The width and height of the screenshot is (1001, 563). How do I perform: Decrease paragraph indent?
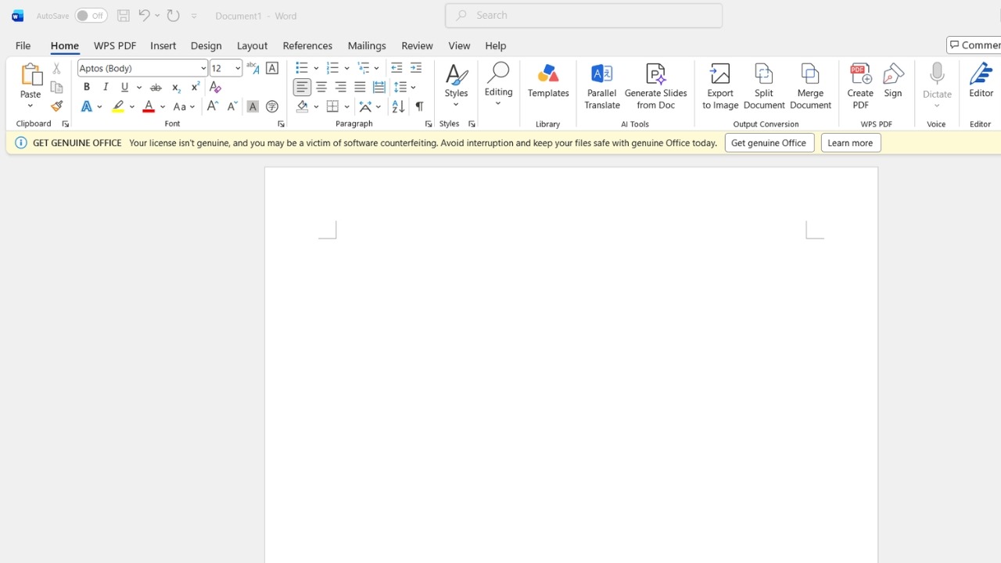(x=396, y=68)
